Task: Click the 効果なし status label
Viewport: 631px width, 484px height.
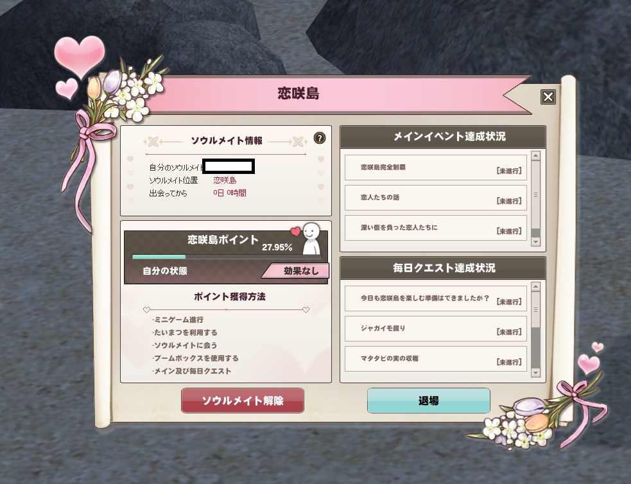Action: (297, 271)
